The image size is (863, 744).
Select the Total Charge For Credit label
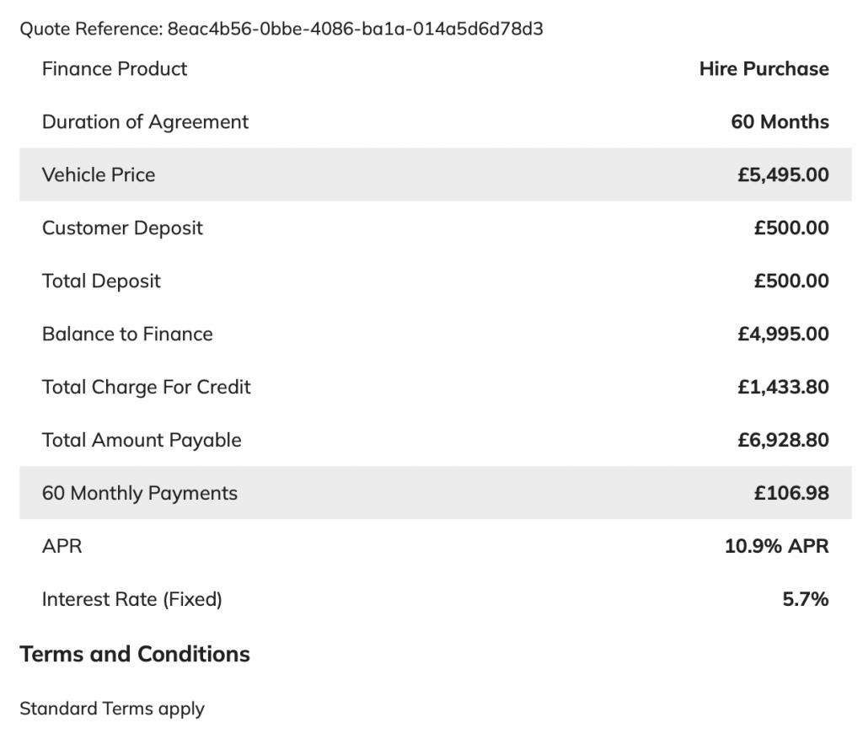click(x=147, y=388)
